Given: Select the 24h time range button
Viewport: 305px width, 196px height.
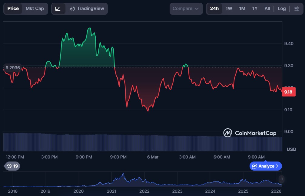Looking at the screenshot, I should point(214,8).
